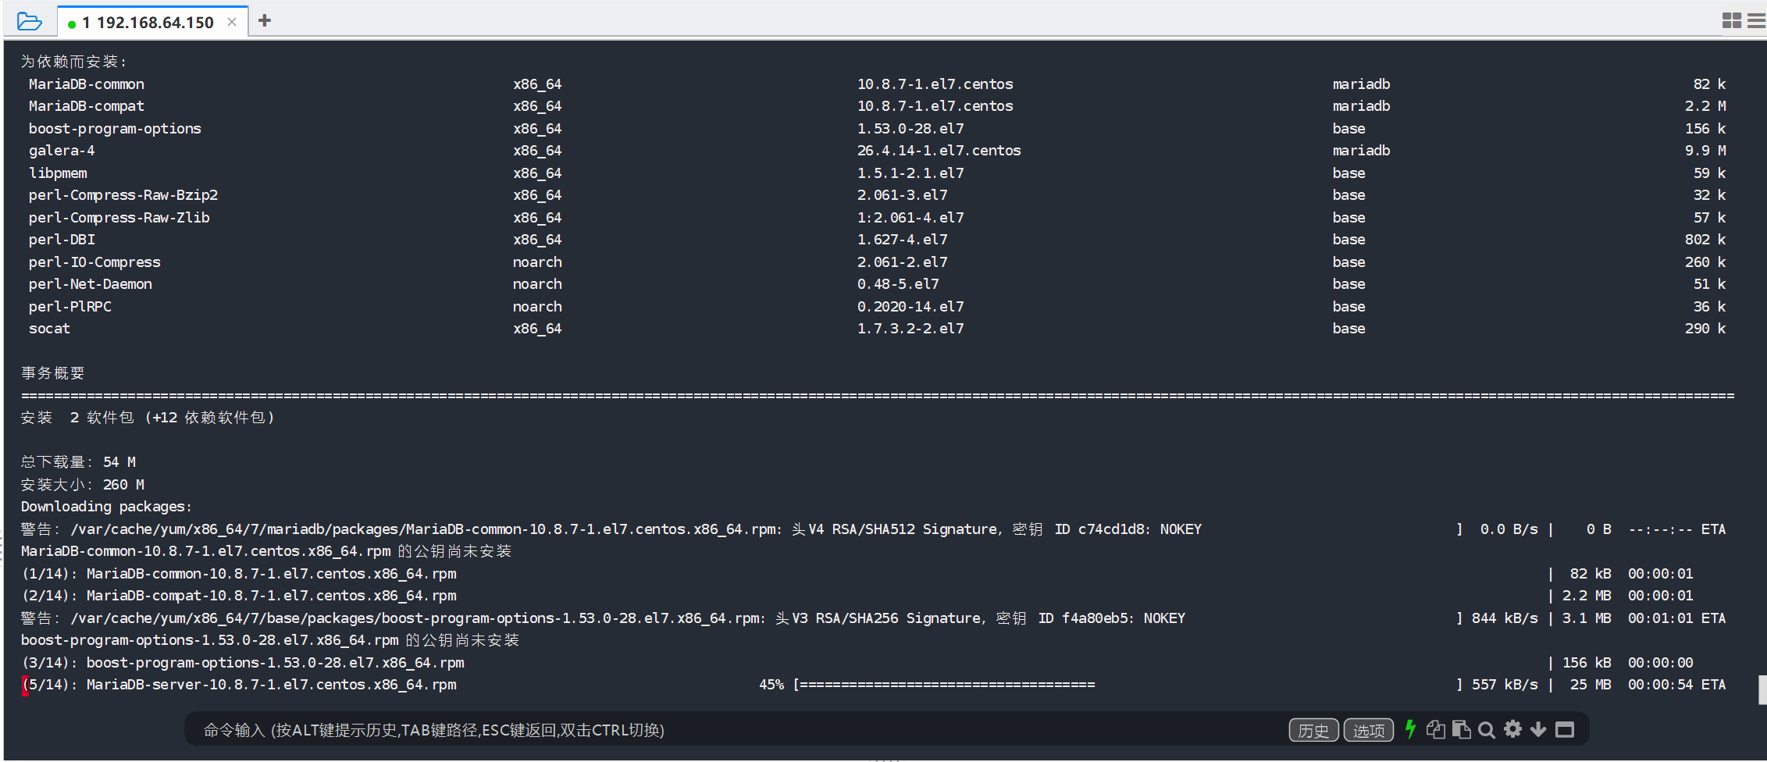Search terminal output with magnifier icon

click(x=1487, y=729)
